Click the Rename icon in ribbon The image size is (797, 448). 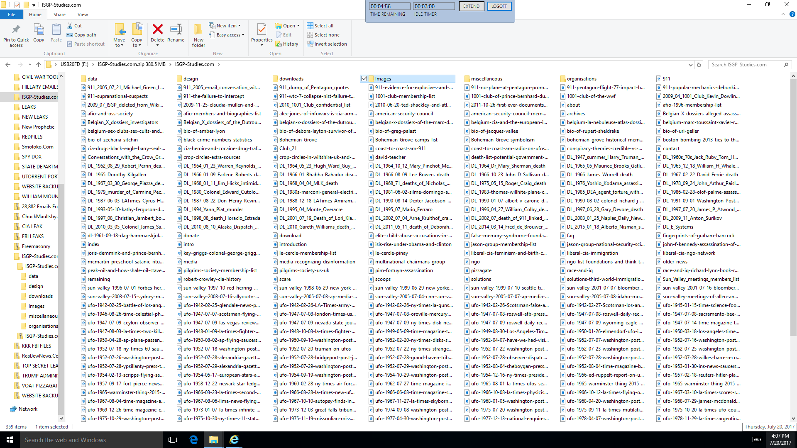pos(176,29)
